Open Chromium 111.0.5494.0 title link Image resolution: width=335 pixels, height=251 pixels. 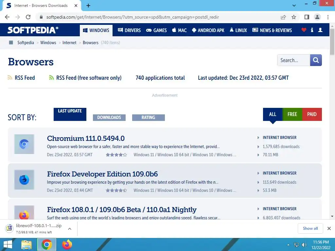coord(86,138)
